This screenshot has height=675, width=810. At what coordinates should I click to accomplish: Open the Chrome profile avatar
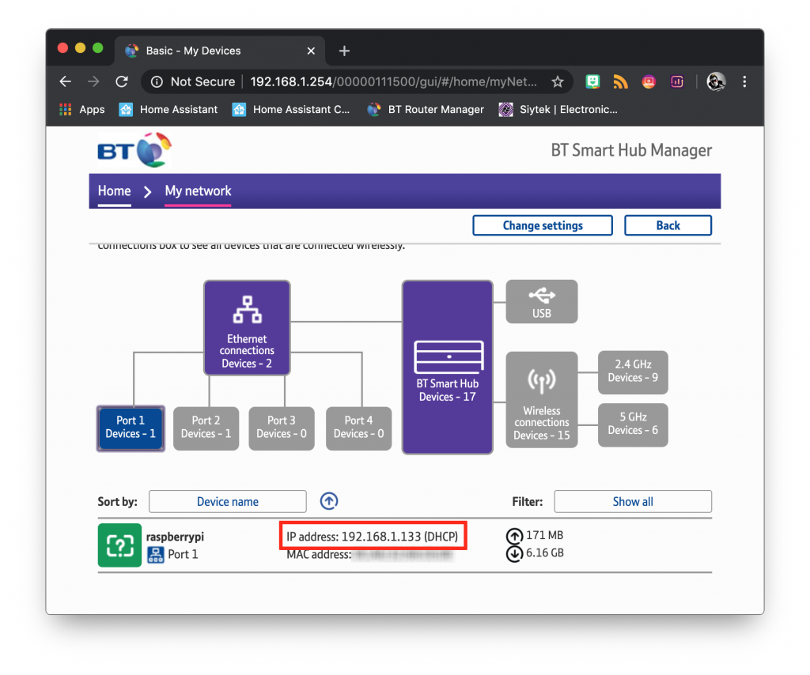[x=716, y=81]
